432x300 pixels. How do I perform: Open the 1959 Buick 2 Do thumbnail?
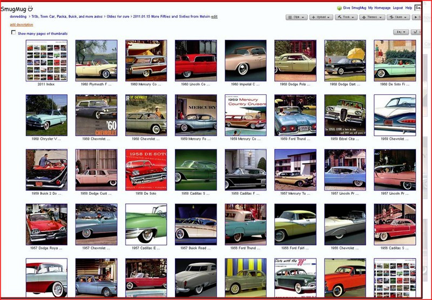(46, 169)
